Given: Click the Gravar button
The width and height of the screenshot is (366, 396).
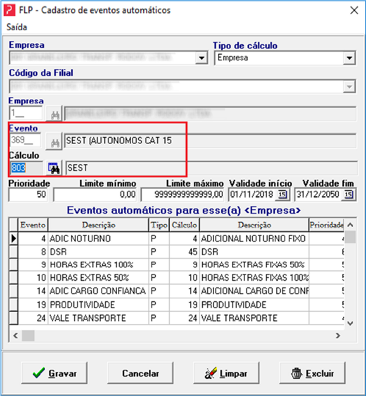Looking at the screenshot, I should tap(55, 373).
